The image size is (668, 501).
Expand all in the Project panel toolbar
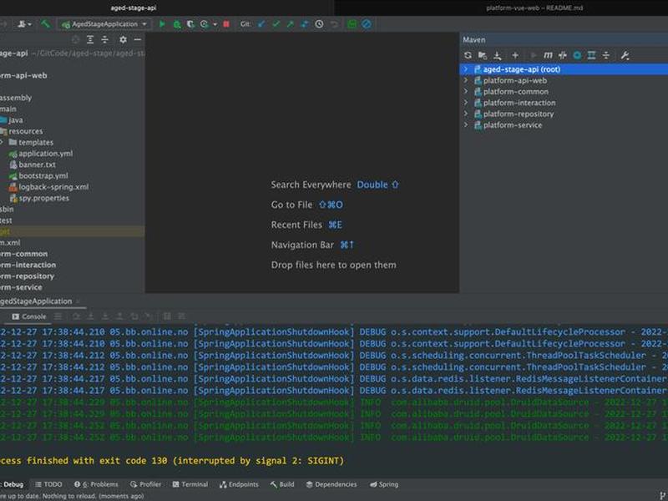pos(90,39)
